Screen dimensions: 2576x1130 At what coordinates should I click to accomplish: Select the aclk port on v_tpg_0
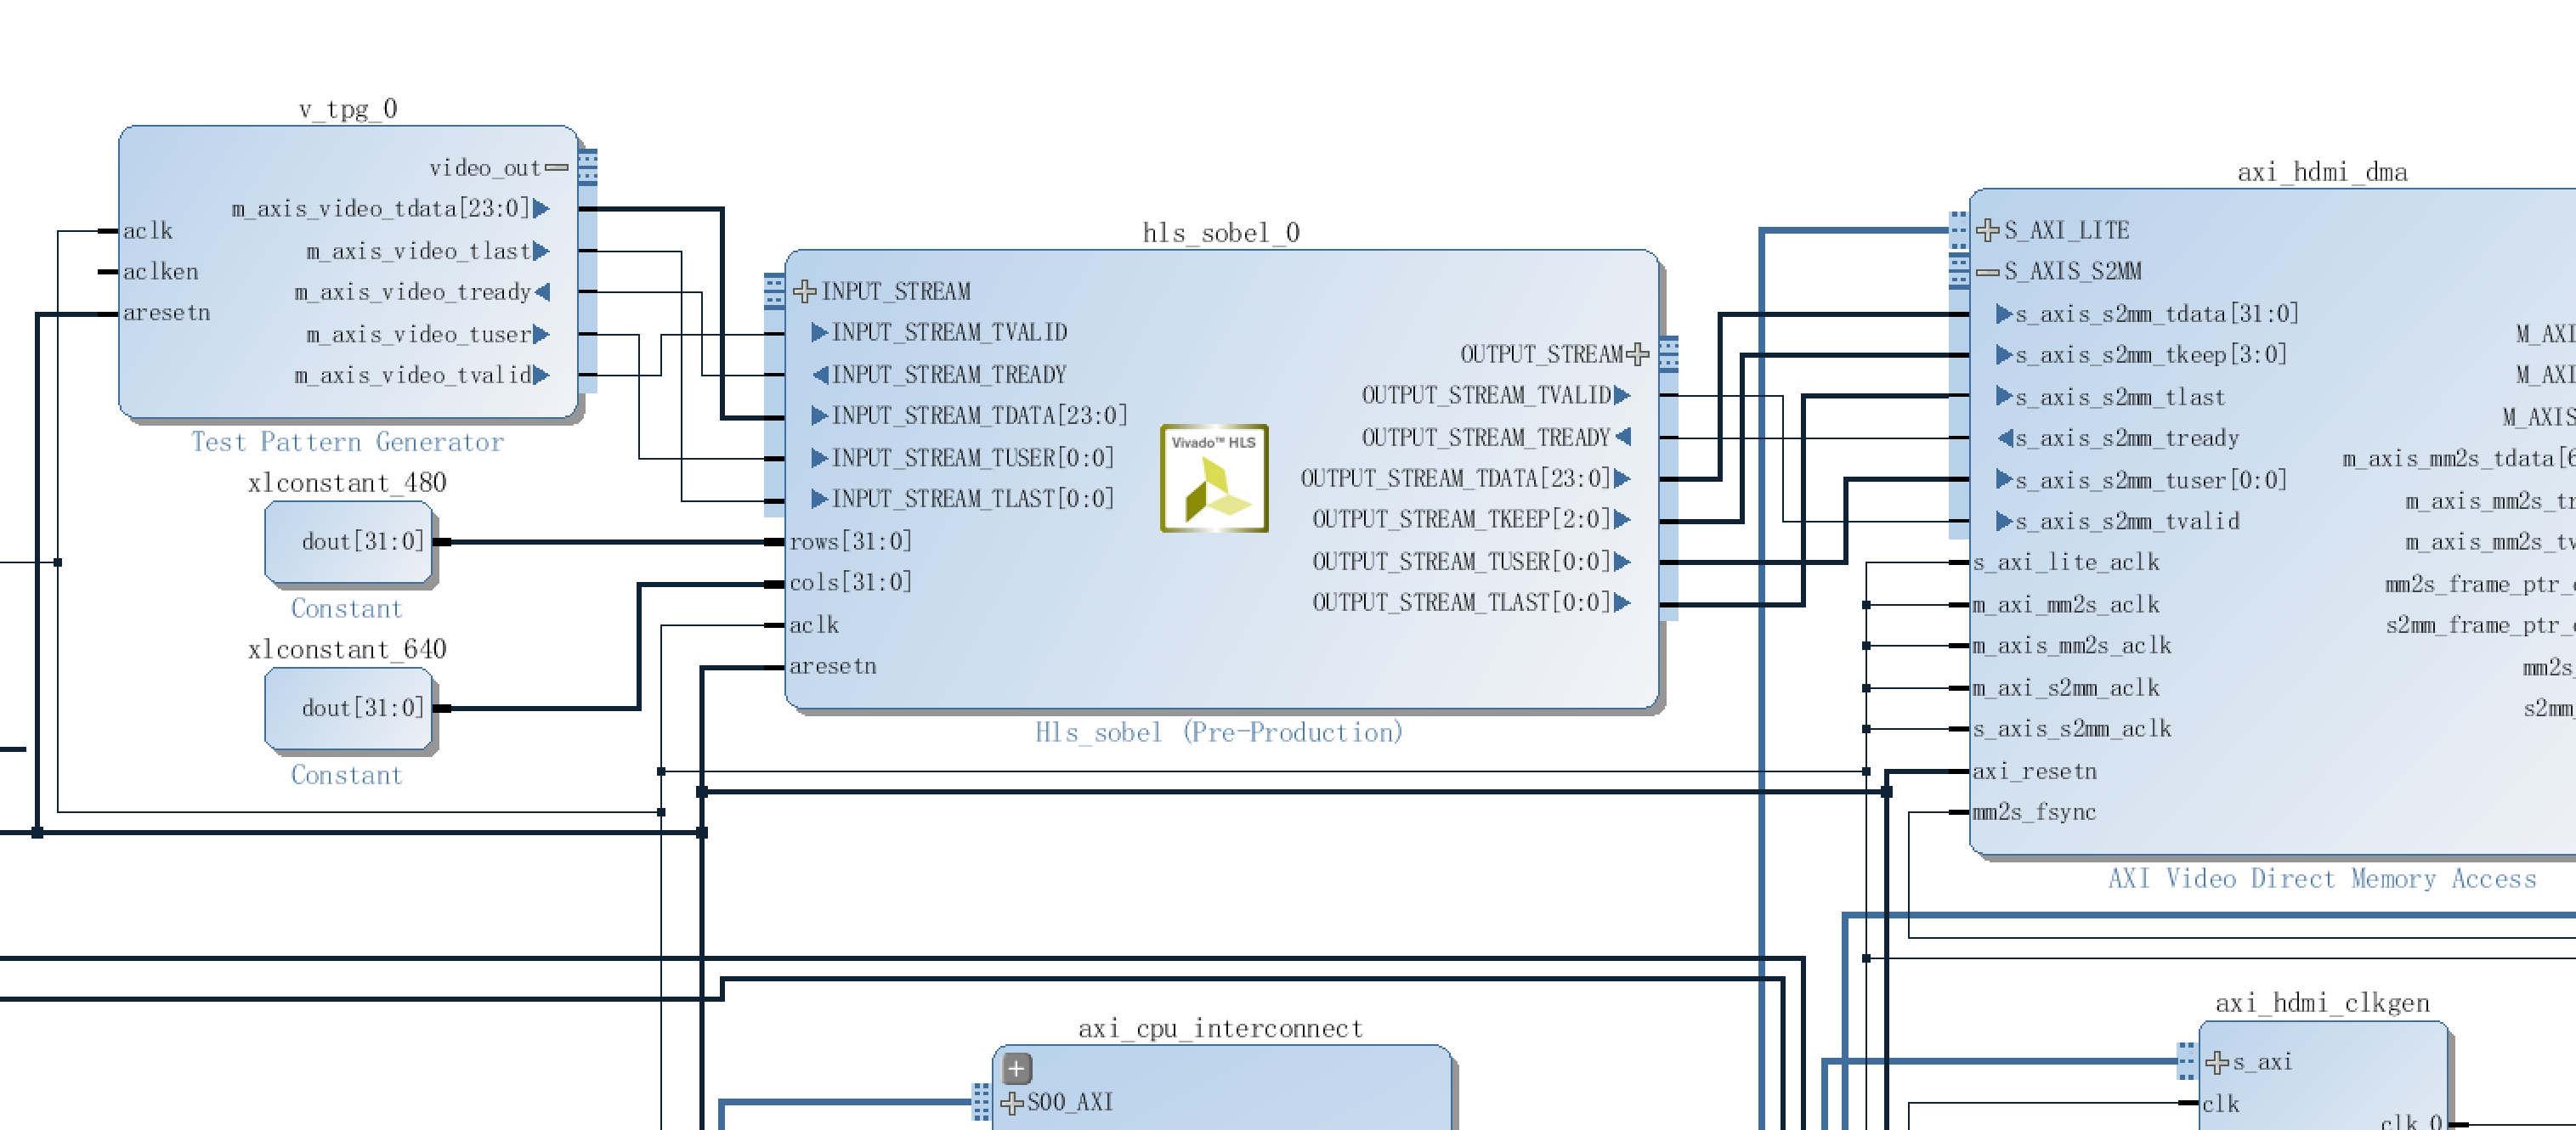tap(147, 231)
